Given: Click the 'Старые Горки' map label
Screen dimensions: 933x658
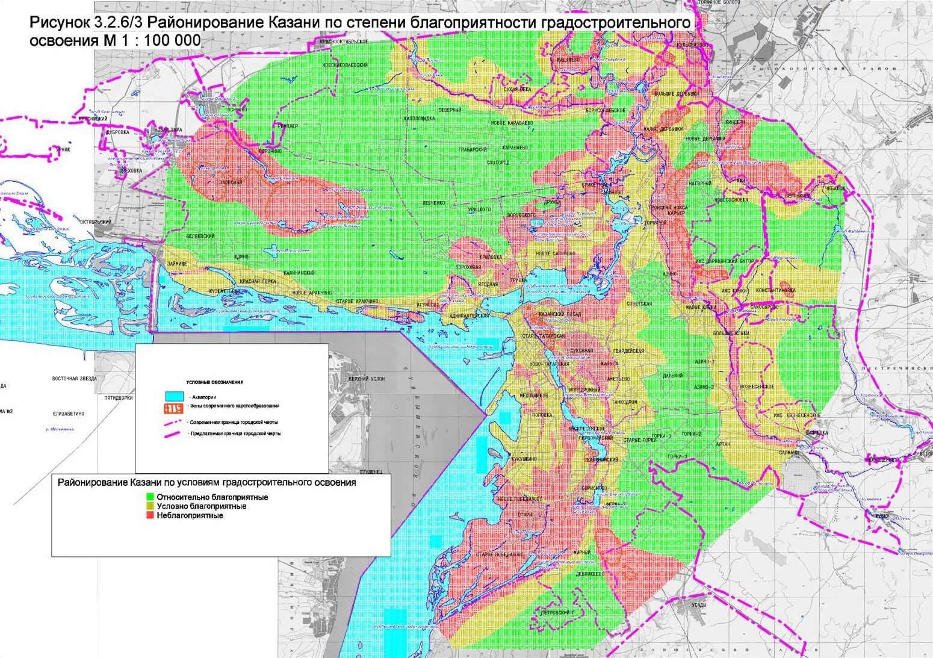Looking at the screenshot, I should [x=639, y=440].
